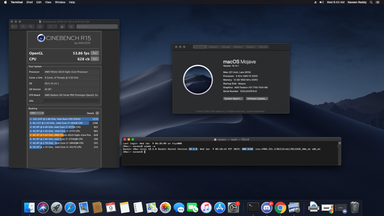
Task: Click the '12C/24T @ 2.66 GHz' Xeon ranking row
Action: click(64, 119)
